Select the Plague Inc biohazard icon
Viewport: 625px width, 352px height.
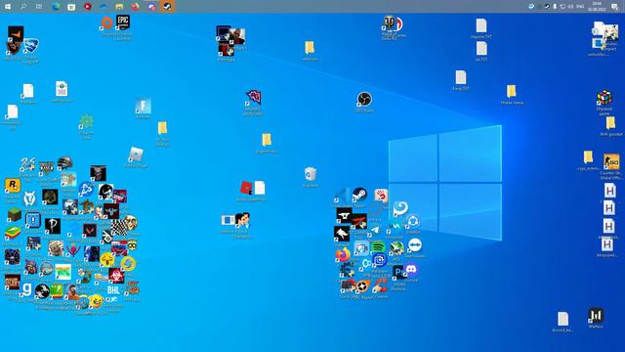[x=116, y=276]
